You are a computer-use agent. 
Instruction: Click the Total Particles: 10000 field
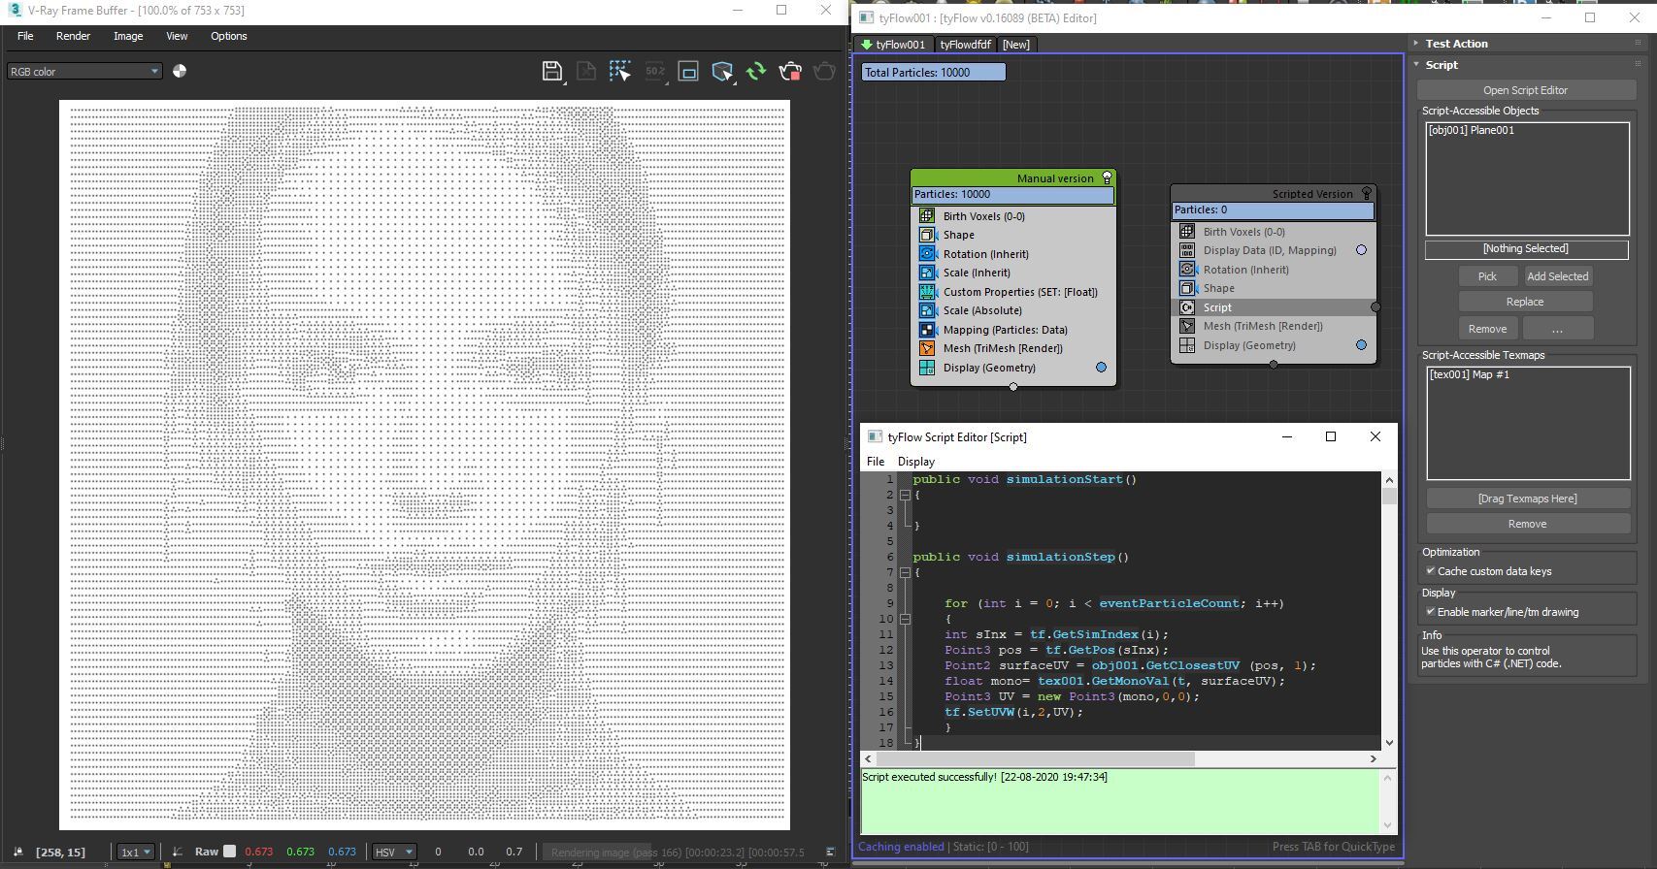click(x=934, y=72)
